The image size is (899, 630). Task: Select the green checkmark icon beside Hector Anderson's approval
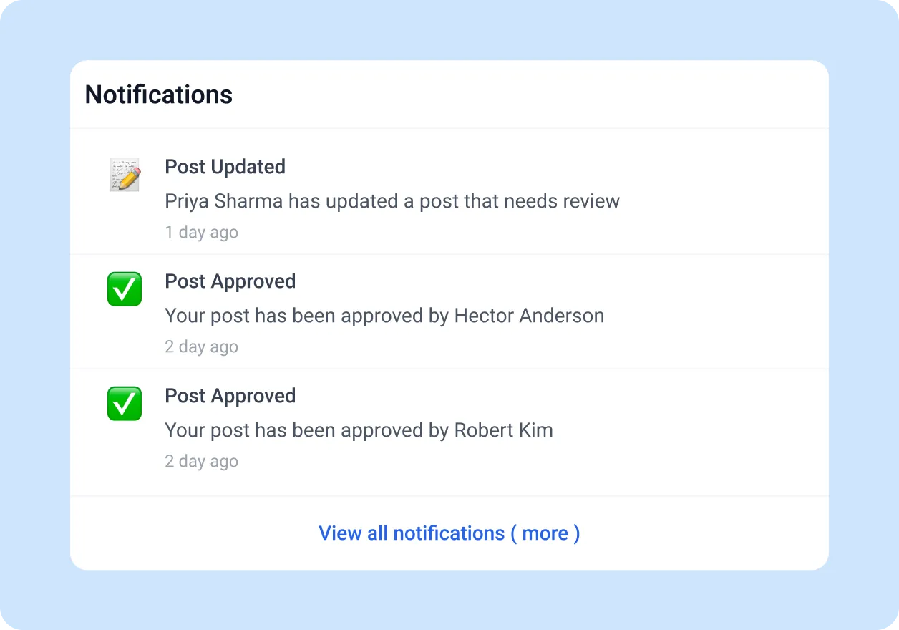(x=124, y=289)
